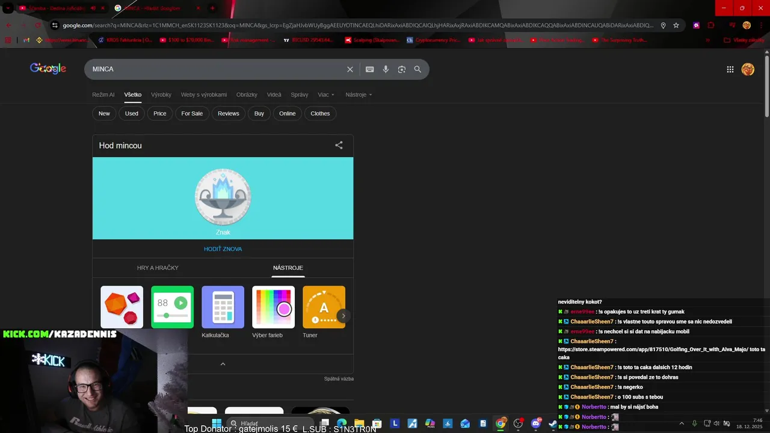Open the Všetky záložky bookmarks folder
The image size is (770, 433).
744,40
